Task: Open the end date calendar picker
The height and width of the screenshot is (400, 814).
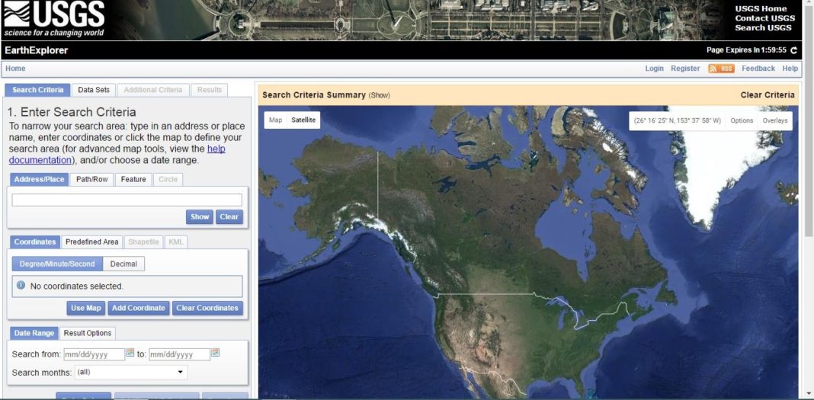Action: click(x=216, y=353)
